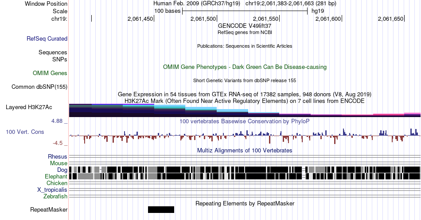Click Repeating Elements by RepeatMasker title
The image size is (421, 220).
(x=245, y=203)
